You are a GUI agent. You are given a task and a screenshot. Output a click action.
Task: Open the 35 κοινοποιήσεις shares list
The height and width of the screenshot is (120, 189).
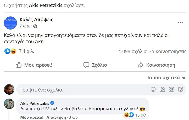tap(166, 52)
